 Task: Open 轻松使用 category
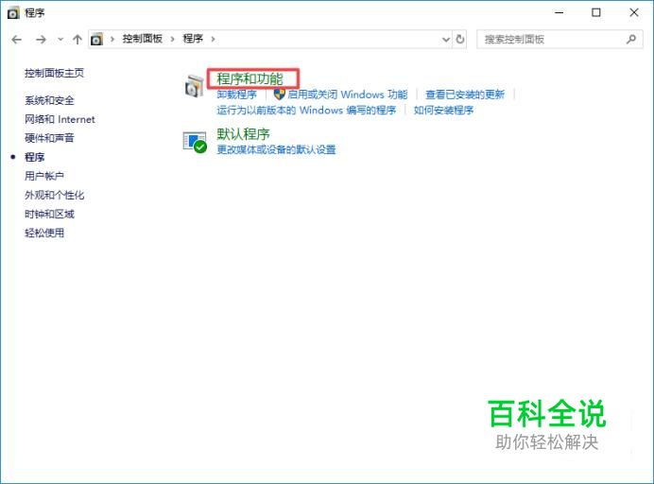point(44,233)
